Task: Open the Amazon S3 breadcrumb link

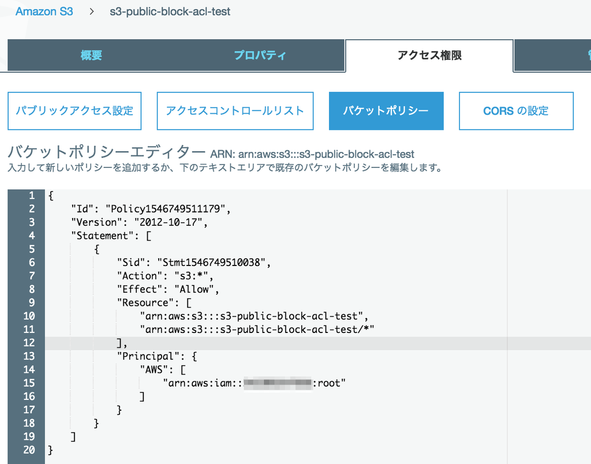Action: [44, 11]
